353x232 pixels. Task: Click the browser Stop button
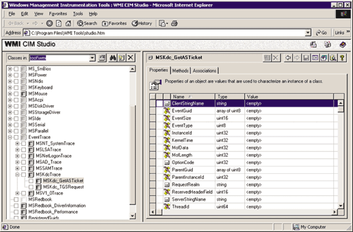(x=49, y=23)
